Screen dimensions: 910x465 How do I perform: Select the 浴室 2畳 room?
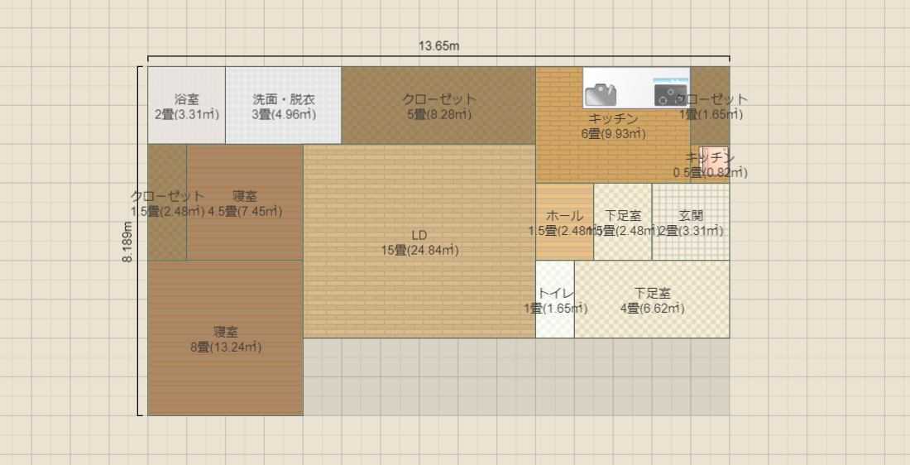point(186,105)
